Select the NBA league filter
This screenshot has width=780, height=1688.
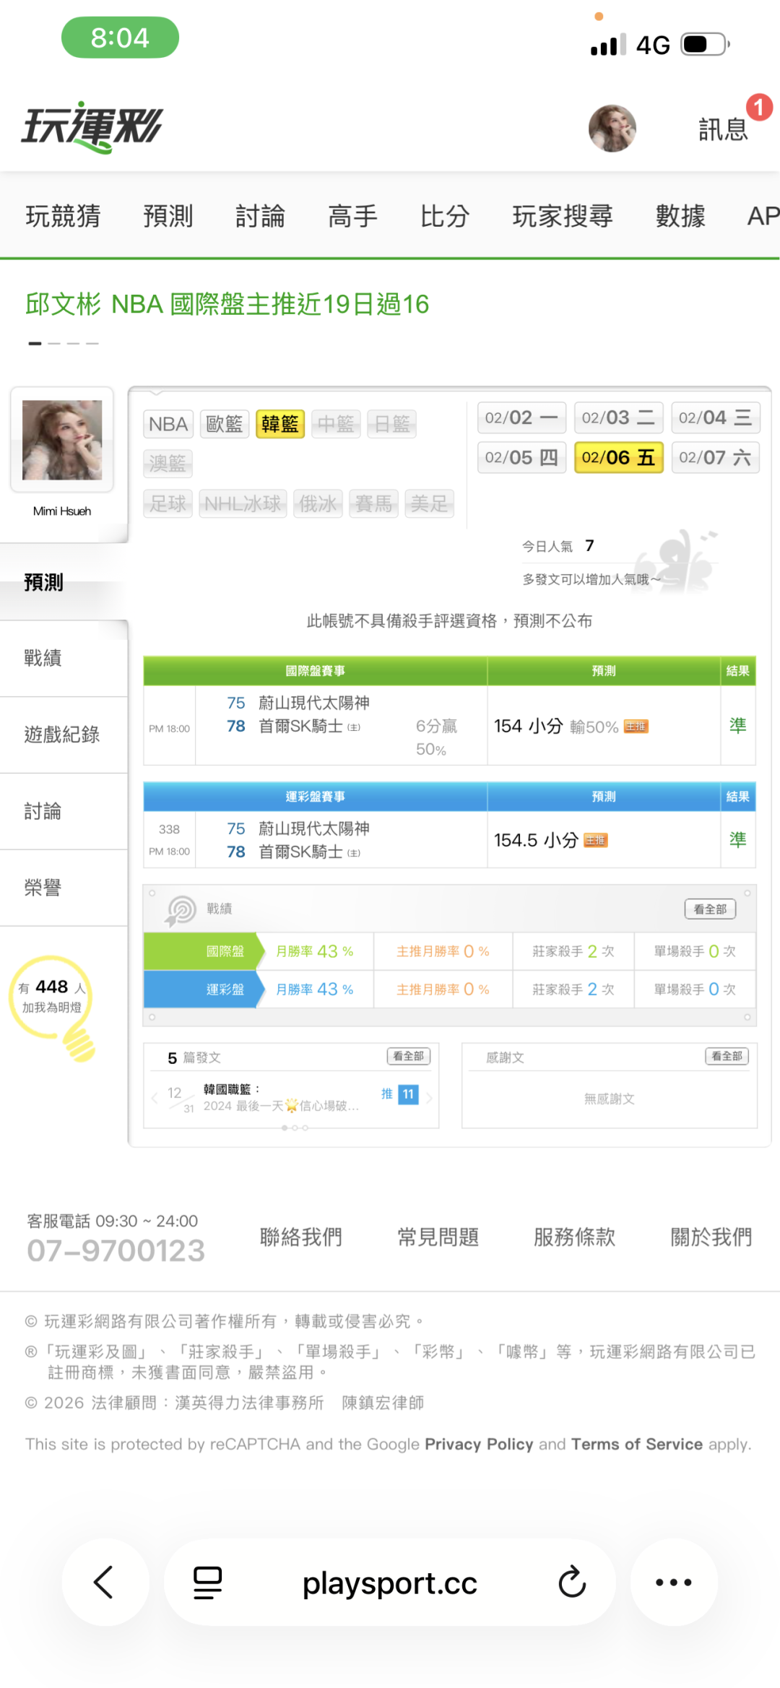pos(168,424)
